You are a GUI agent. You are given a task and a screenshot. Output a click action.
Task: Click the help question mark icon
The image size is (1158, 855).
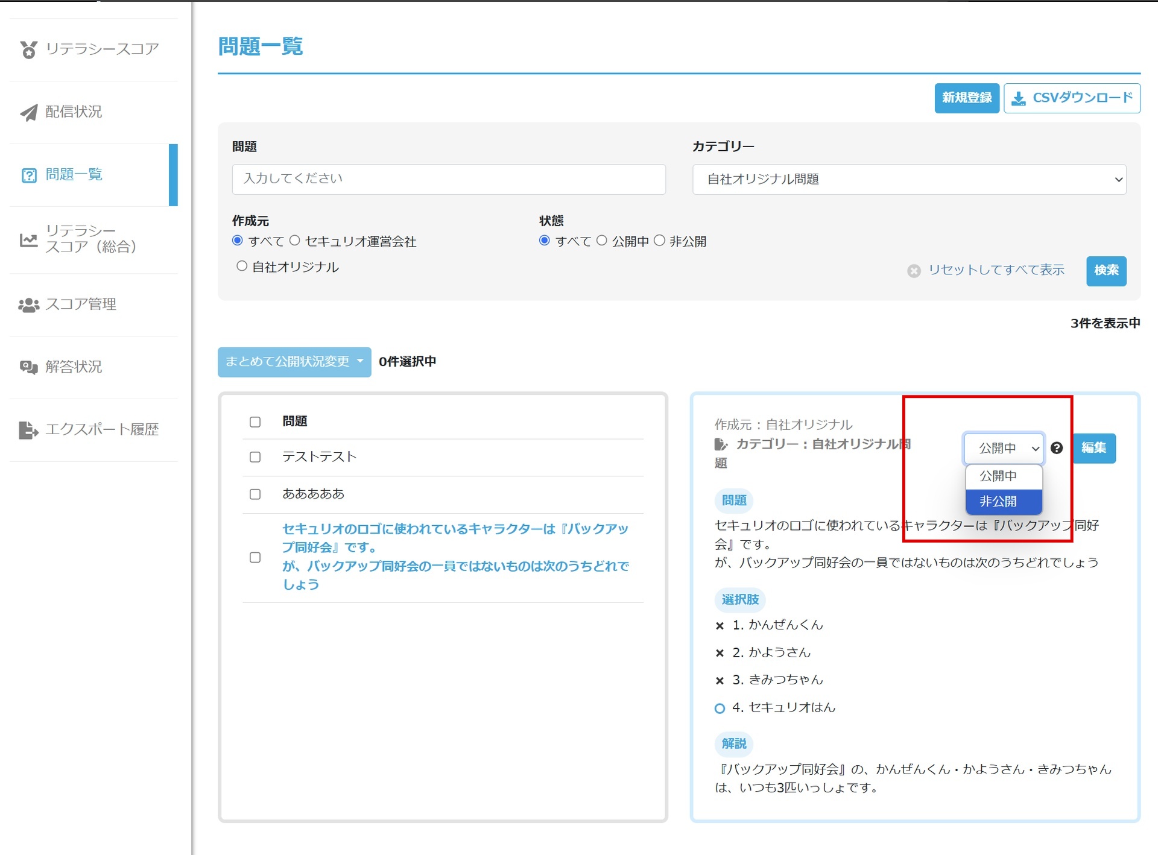point(1057,448)
